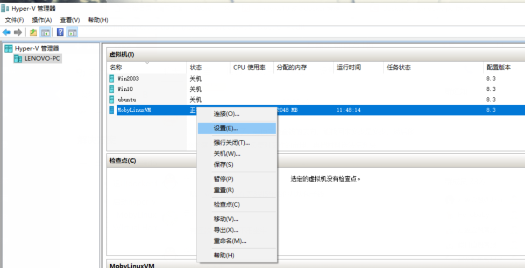
Task: Click version 8.3 in ubuntu row
Action: pos(491,99)
